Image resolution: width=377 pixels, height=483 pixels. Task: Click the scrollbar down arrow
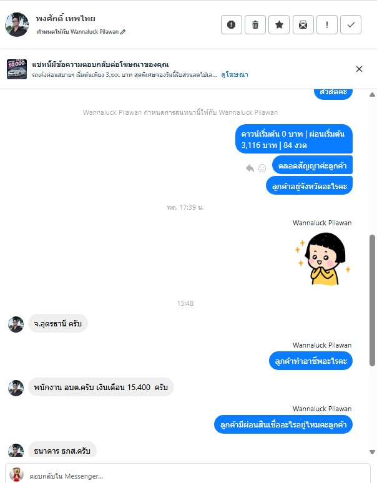pyautogui.click(x=372, y=452)
